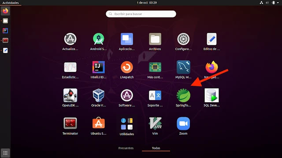Screen dimensions: 282x158
Task: Open the battery status indicator
Action: [274, 3]
